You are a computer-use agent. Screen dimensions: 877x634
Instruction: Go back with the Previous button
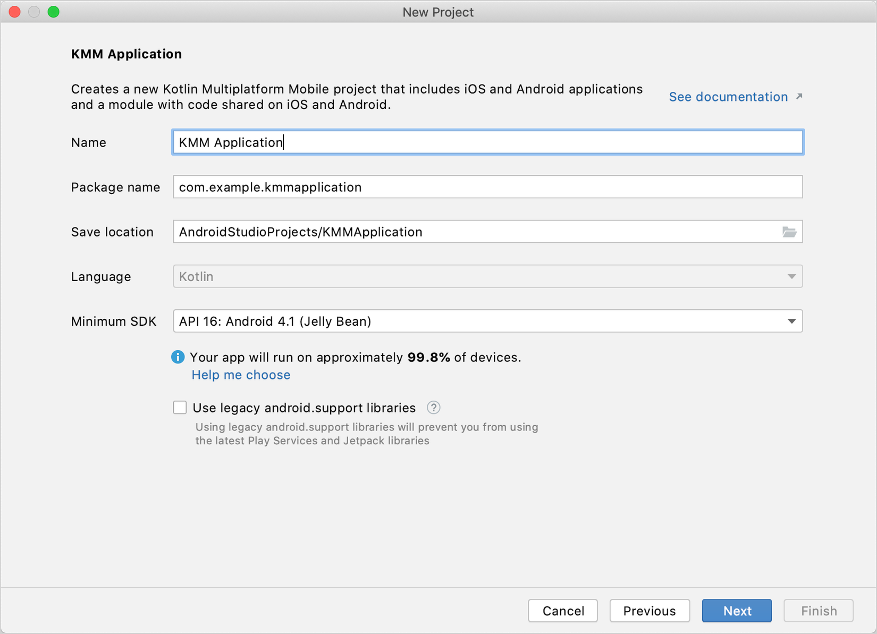650,611
